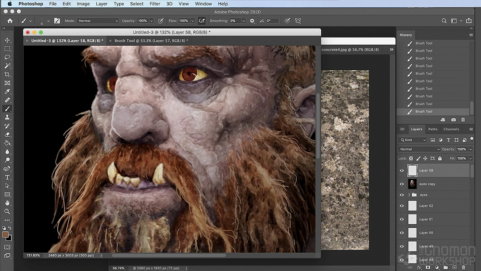Select the Move tool
This screenshot has width=481, height=271.
tap(7, 40)
